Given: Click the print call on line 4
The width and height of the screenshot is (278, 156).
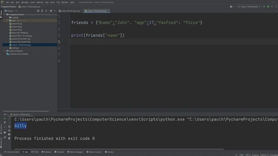Looking at the screenshot, I should click(77, 36).
